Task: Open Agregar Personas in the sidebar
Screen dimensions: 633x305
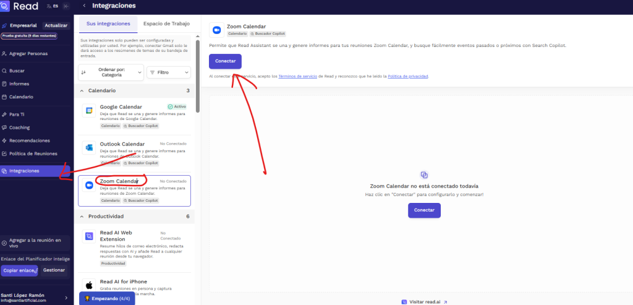Action: coord(28,53)
